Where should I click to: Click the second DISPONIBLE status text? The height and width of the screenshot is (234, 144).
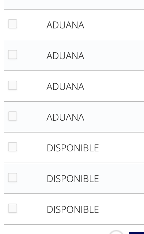73,179
